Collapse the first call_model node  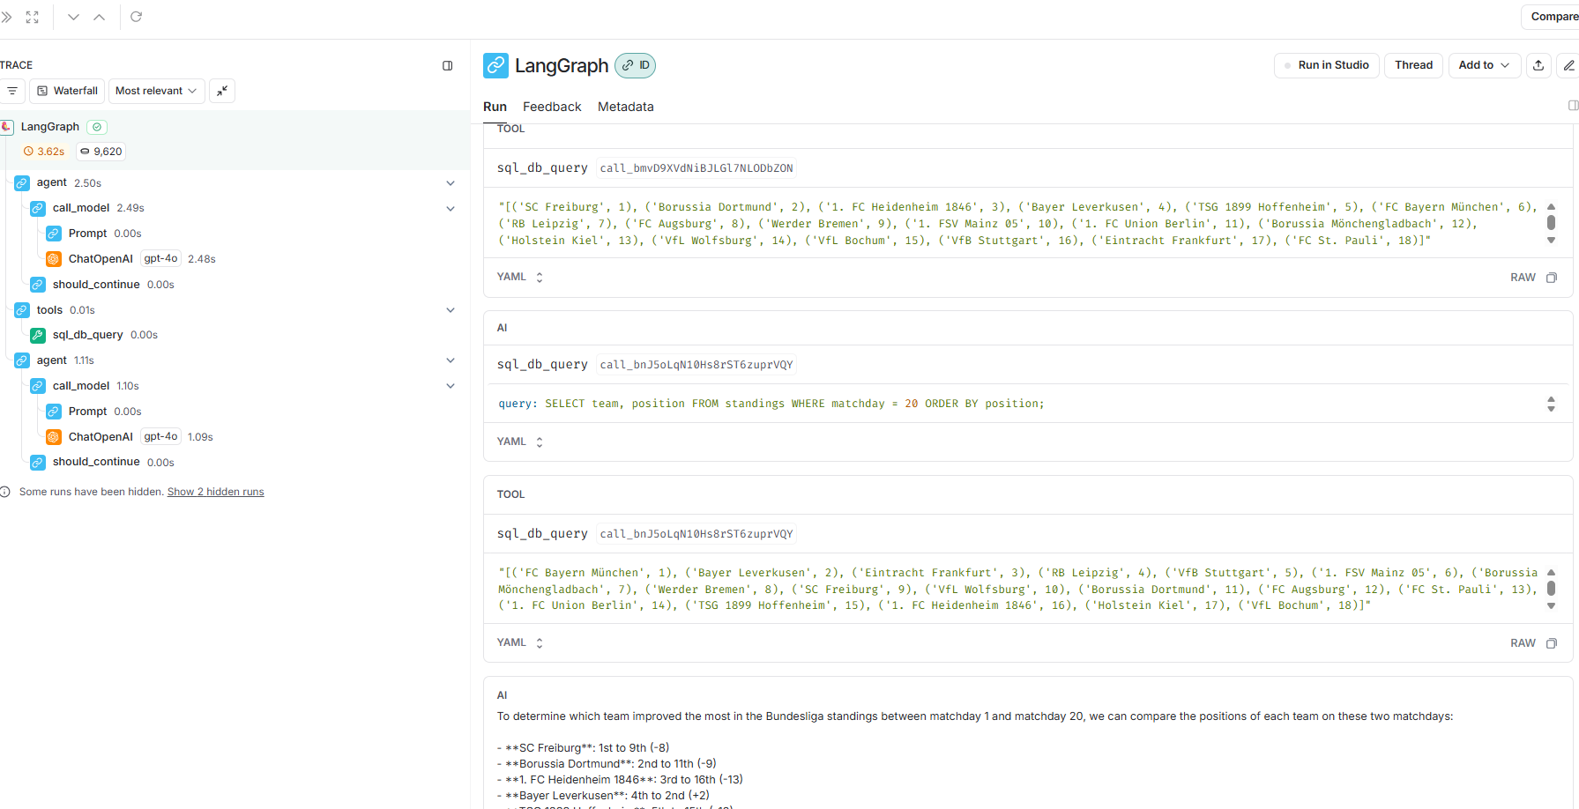coord(451,209)
